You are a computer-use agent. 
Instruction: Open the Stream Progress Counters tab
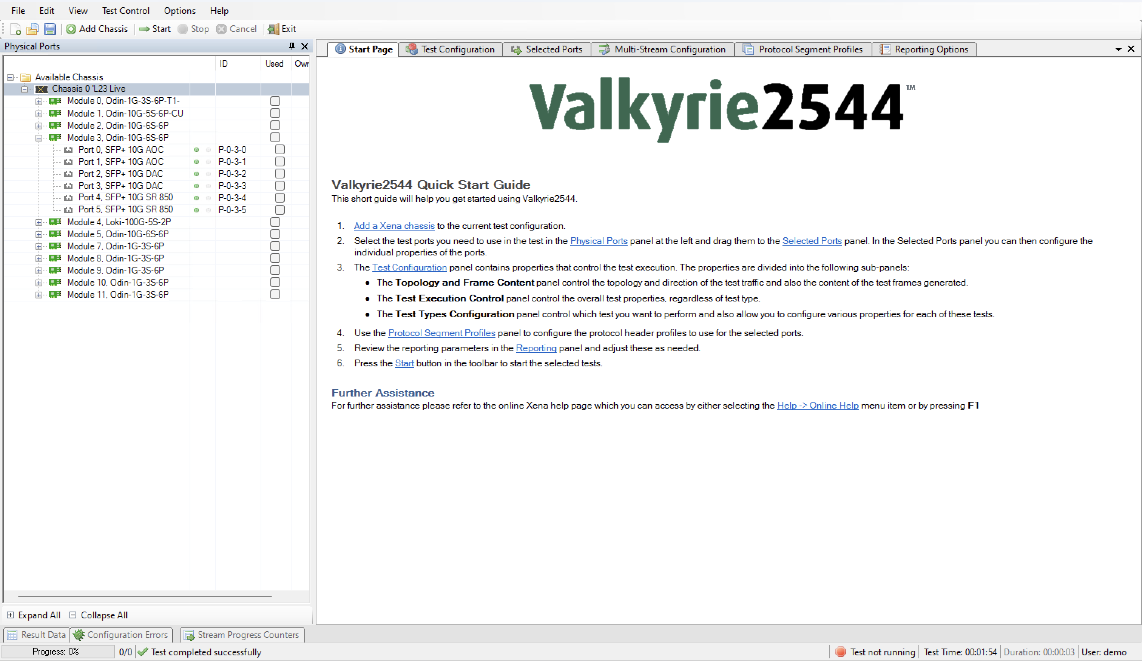pyautogui.click(x=242, y=635)
